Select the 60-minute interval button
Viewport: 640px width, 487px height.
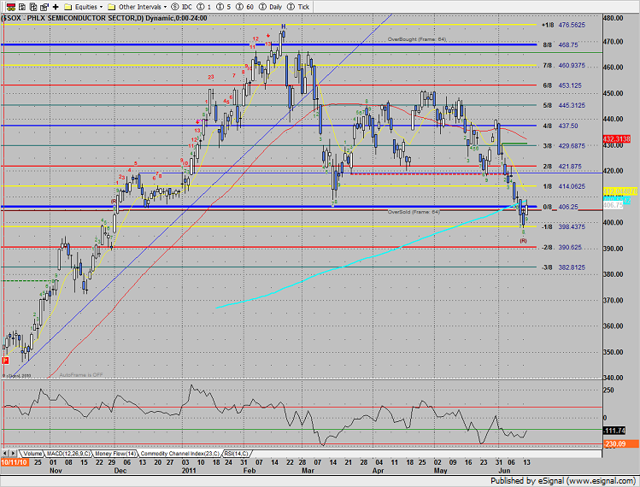[x=244, y=7]
